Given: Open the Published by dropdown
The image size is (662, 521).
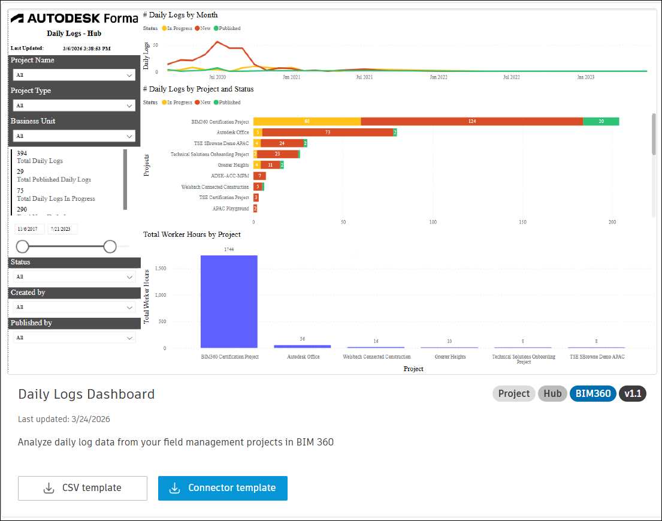Looking at the screenshot, I should 74,338.
